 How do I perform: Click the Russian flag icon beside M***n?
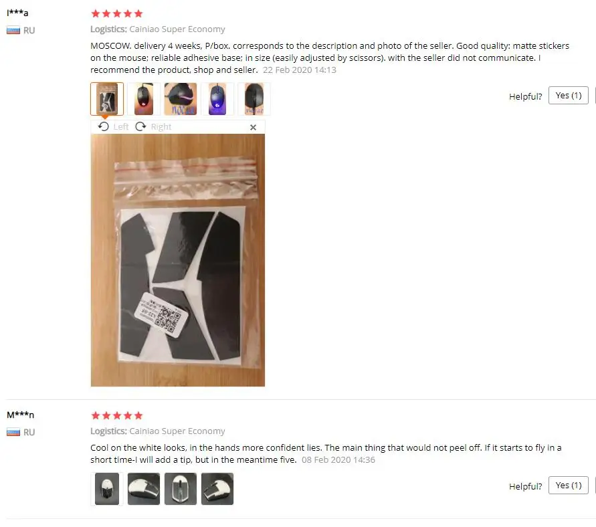tap(13, 432)
